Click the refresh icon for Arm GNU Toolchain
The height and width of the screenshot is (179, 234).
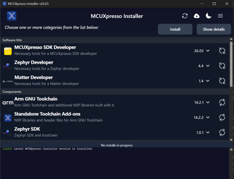[222, 103]
